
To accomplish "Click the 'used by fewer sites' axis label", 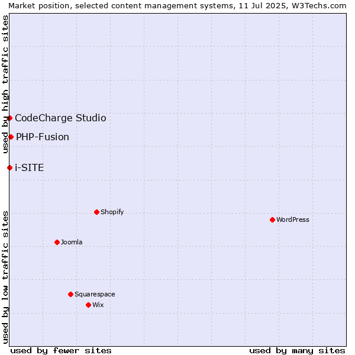I will point(61,351).
